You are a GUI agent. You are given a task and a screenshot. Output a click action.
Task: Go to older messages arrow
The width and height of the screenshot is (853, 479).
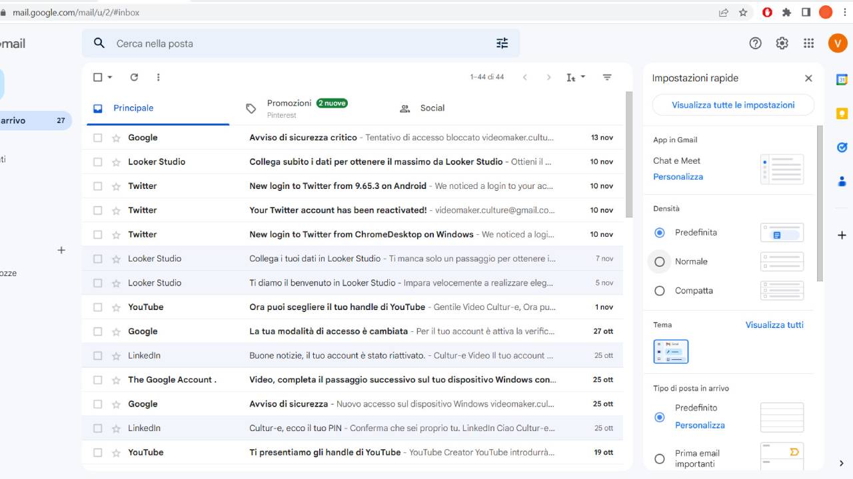(x=548, y=77)
